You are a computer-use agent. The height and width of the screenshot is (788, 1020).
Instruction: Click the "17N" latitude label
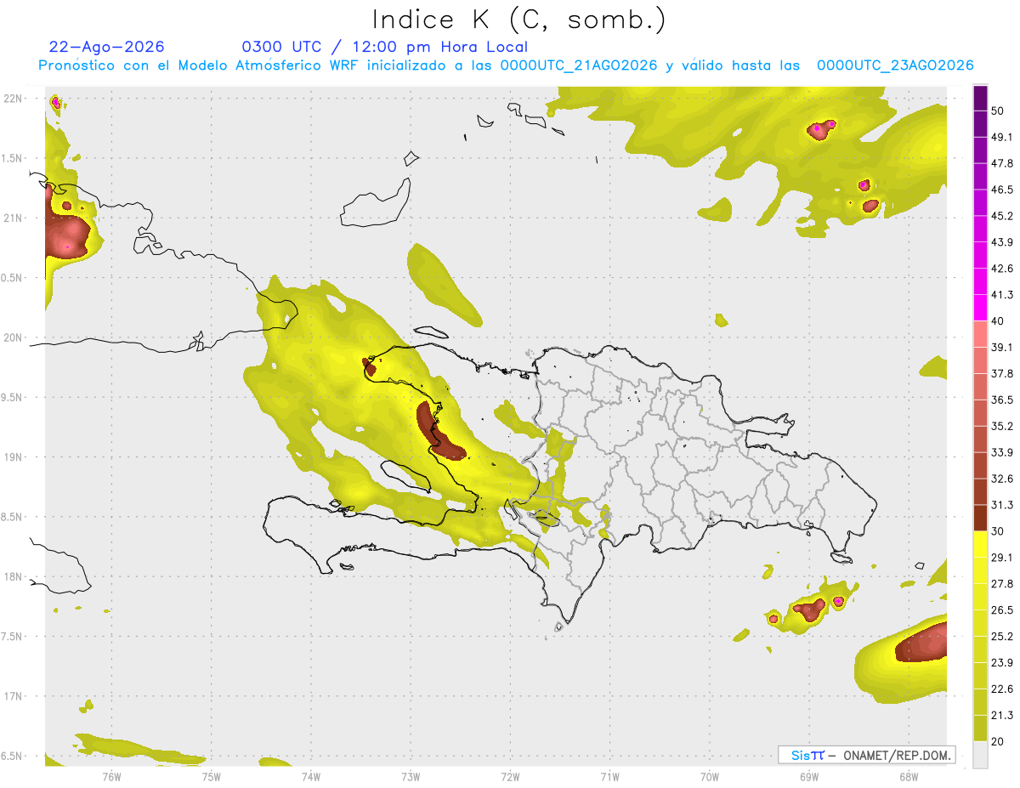tap(13, 696)
